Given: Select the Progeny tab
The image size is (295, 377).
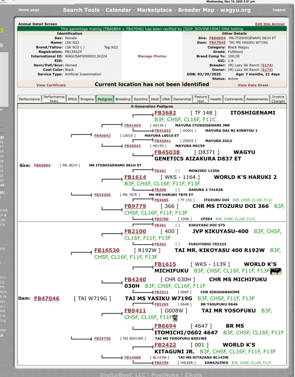Looking at the screenshot, I should (87, 99).
